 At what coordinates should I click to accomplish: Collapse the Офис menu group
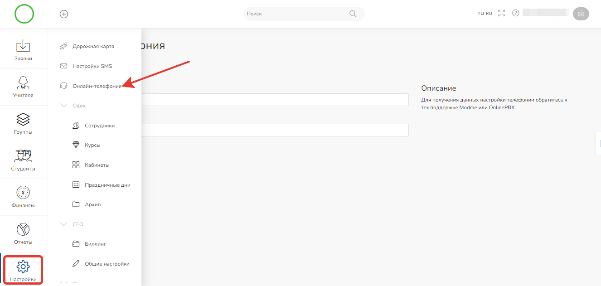[64, 106]
